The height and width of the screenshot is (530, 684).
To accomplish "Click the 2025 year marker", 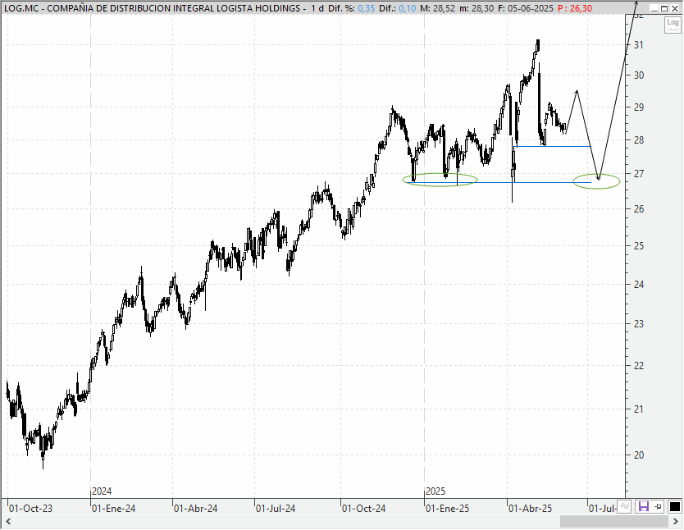I will 435,491.
